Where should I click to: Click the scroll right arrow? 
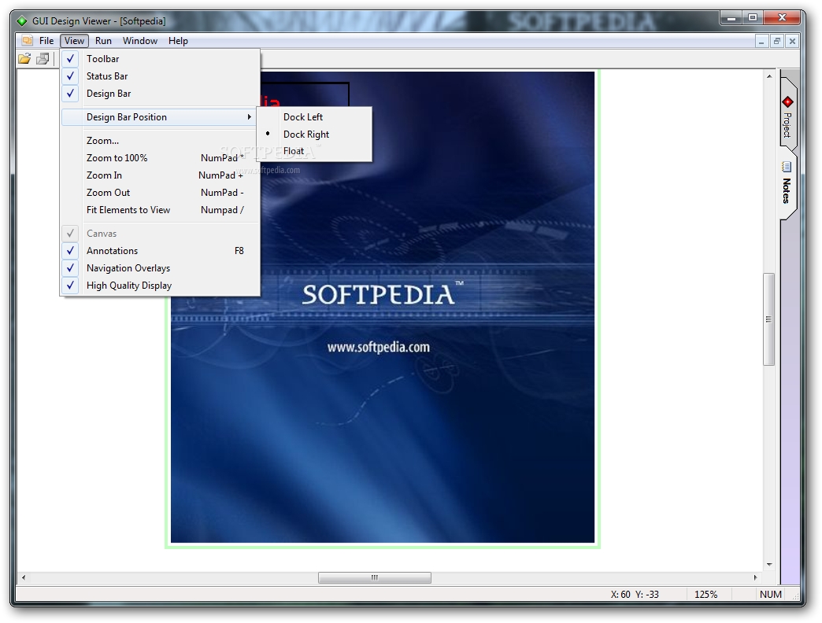pyautogui.click(x=755, y=577)
